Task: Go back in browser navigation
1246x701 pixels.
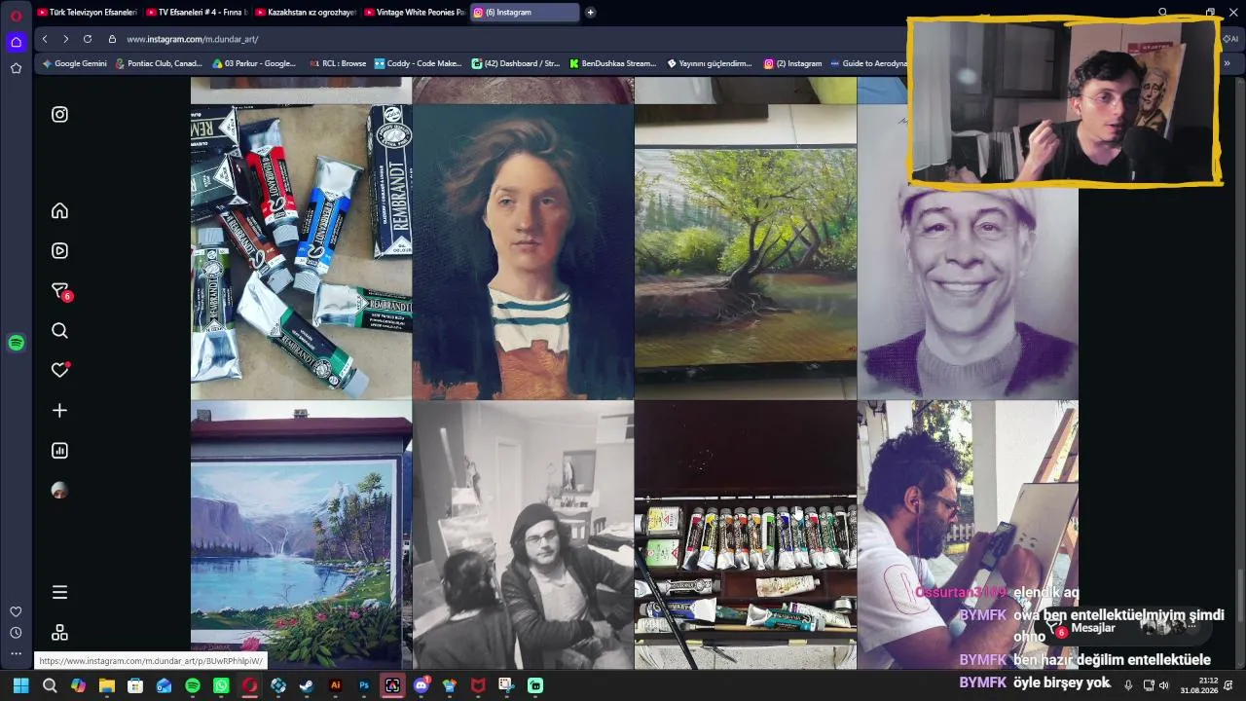Action: (45, 39)
